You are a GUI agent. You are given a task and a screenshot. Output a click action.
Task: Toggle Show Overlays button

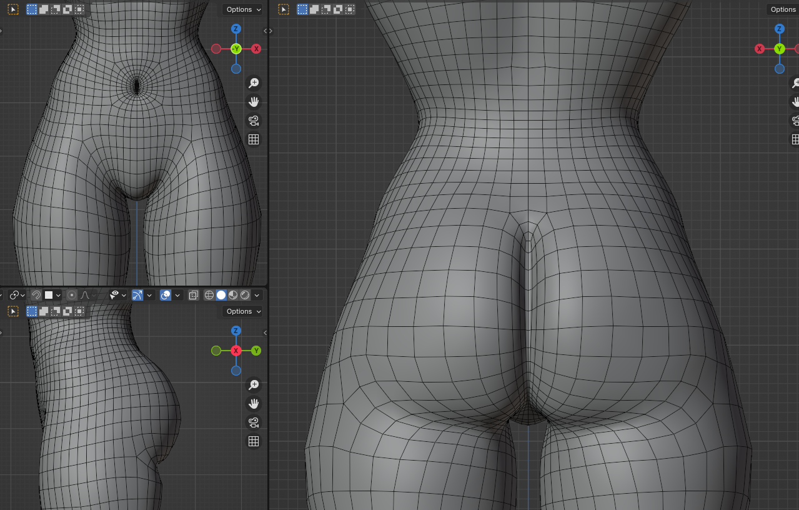click(166, 295)
